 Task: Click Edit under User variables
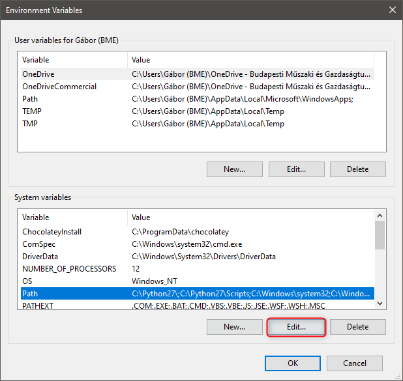tap(296, 169)
